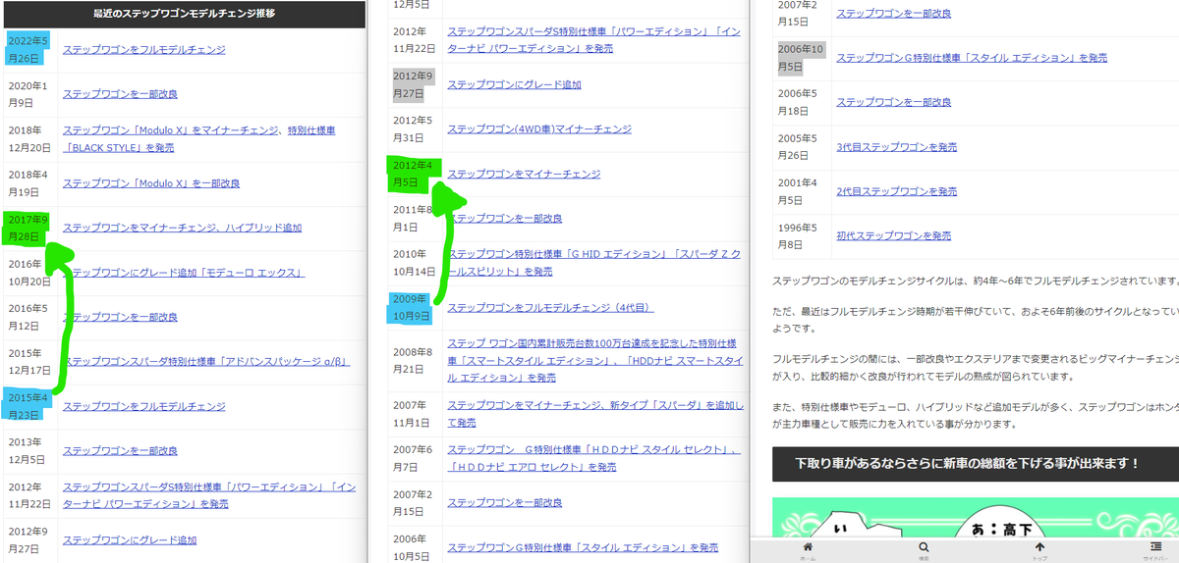The height and width of the screenshot is (563, 1179).
Task: Select the date cell 2022年5月26日
Action: click(28, 49)
